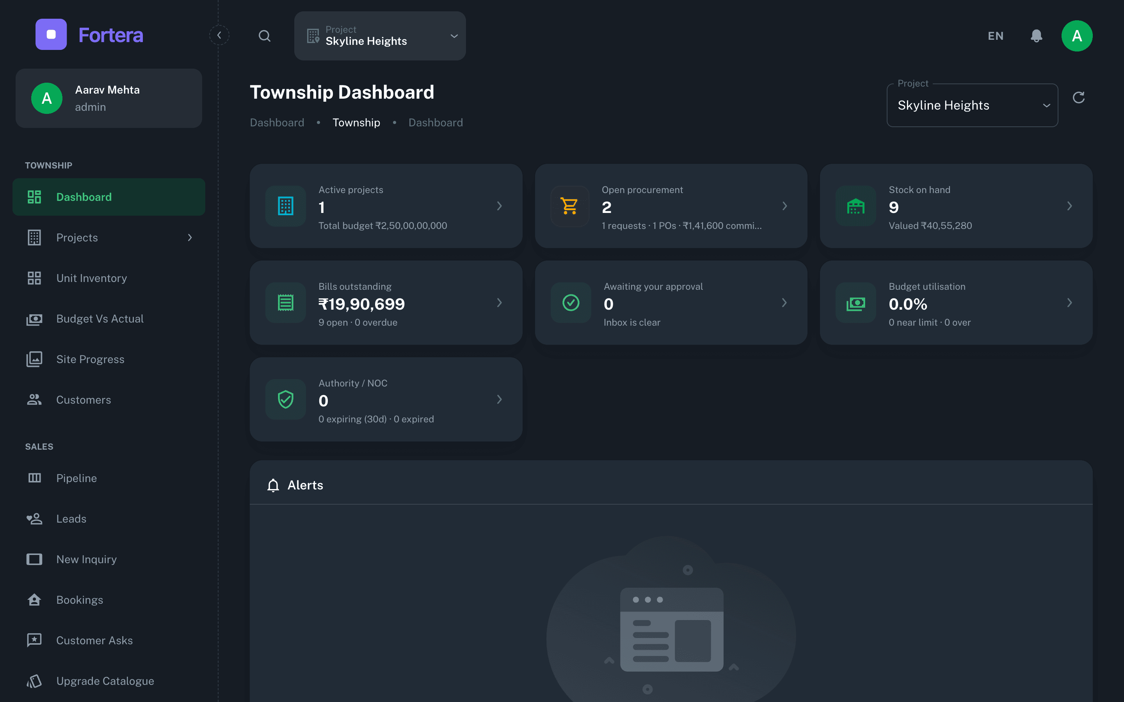Click the Active projects building icon
Viewport: 1124px width, 702px height.
pyautogui.click(x=286, y=206)
